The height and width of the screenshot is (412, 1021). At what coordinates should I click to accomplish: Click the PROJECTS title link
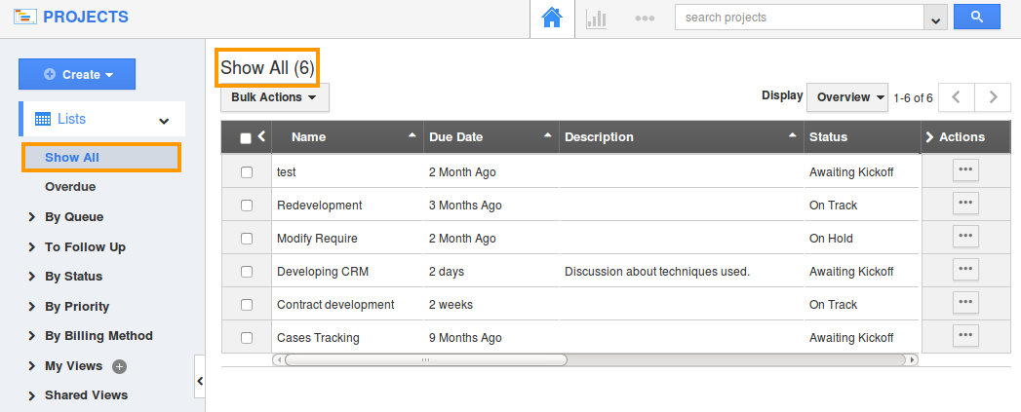click(86, 17)
